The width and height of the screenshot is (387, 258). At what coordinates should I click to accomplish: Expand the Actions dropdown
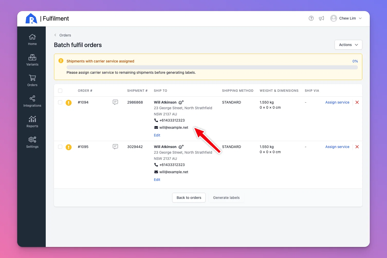point(348,45)
